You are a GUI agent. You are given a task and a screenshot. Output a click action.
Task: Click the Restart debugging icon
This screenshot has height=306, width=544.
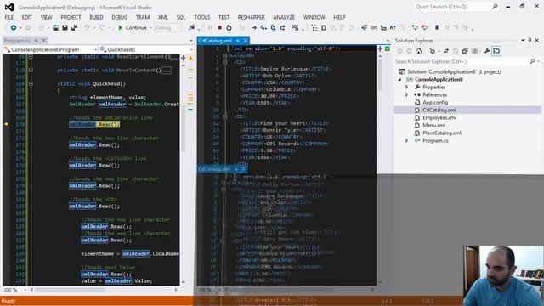pos(229,28)
